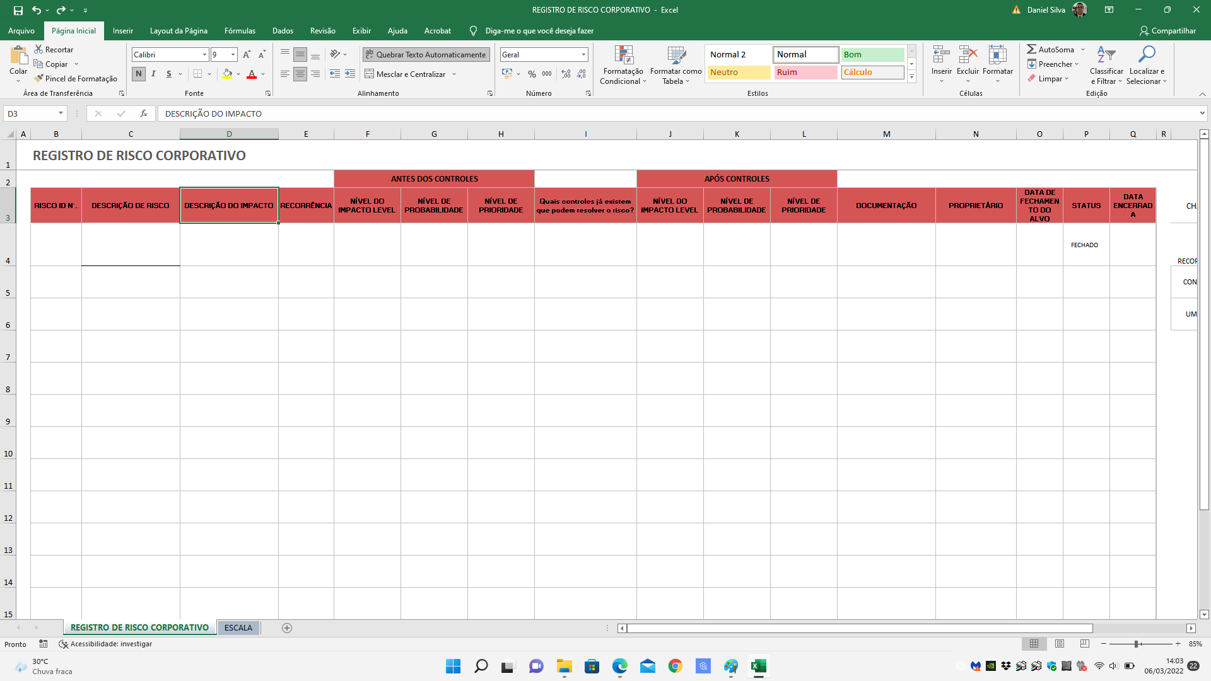The height and width of the screenshot is (681, 1211).
Task: Apply the Bom cell style
Action: tap(872, 55)
